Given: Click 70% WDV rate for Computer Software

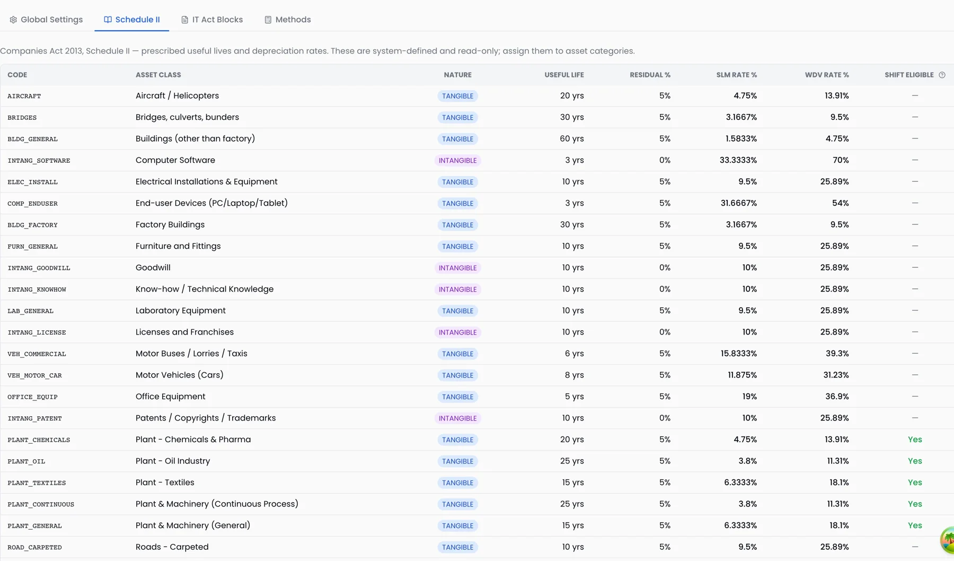Looking at the screenshot, I should pyautogui.click(x=841, y=160).
